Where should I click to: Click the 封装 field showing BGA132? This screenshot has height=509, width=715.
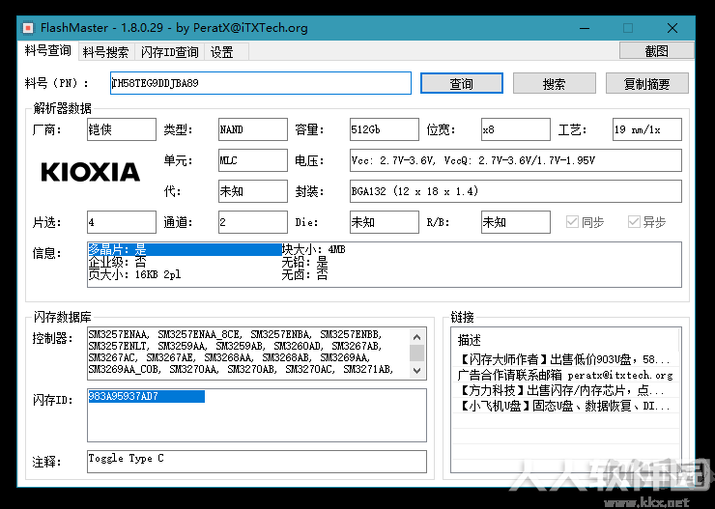point(516,191)
